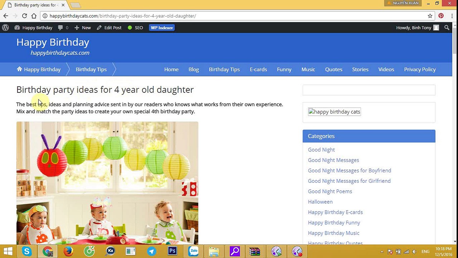Open Halloween category

[x=320, y=201]
